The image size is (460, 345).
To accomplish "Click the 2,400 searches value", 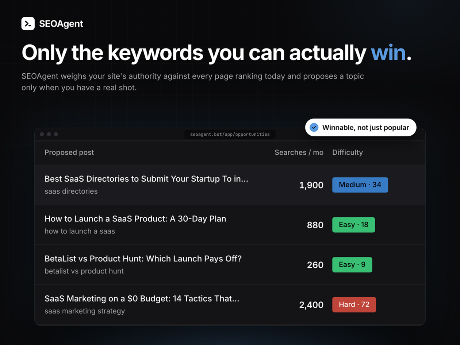I will click(311, 305).
